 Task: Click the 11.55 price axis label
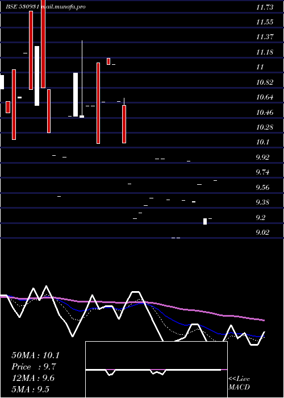pyautogui.click(x=265, y=22)
